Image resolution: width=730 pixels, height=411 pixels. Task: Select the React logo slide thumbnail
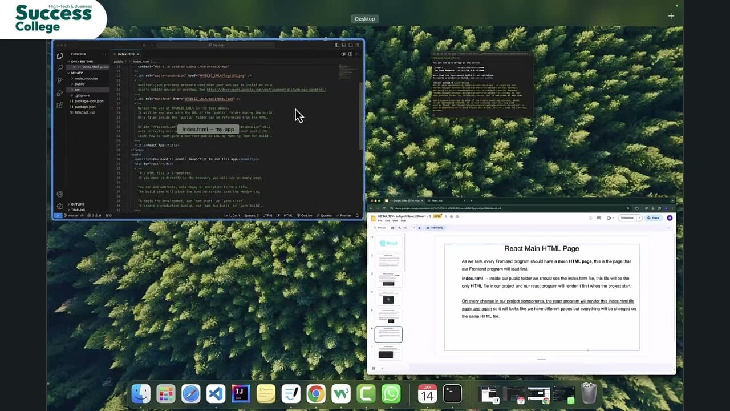pos(389,243)
